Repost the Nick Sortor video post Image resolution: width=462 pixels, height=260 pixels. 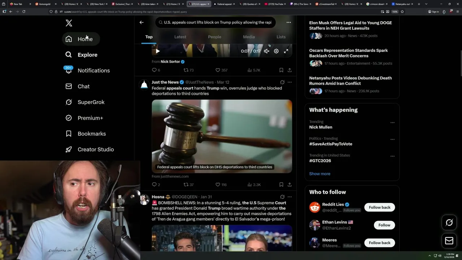188,70
